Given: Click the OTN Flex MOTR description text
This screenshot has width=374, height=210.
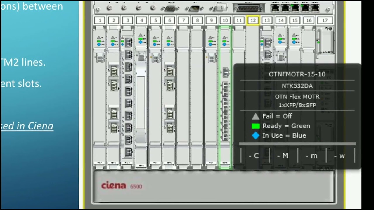Looking at the screenshot, I should click(297, 101).
